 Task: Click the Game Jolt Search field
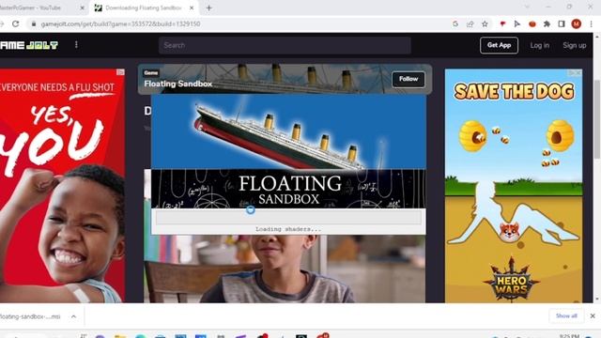tap(285, 45)
